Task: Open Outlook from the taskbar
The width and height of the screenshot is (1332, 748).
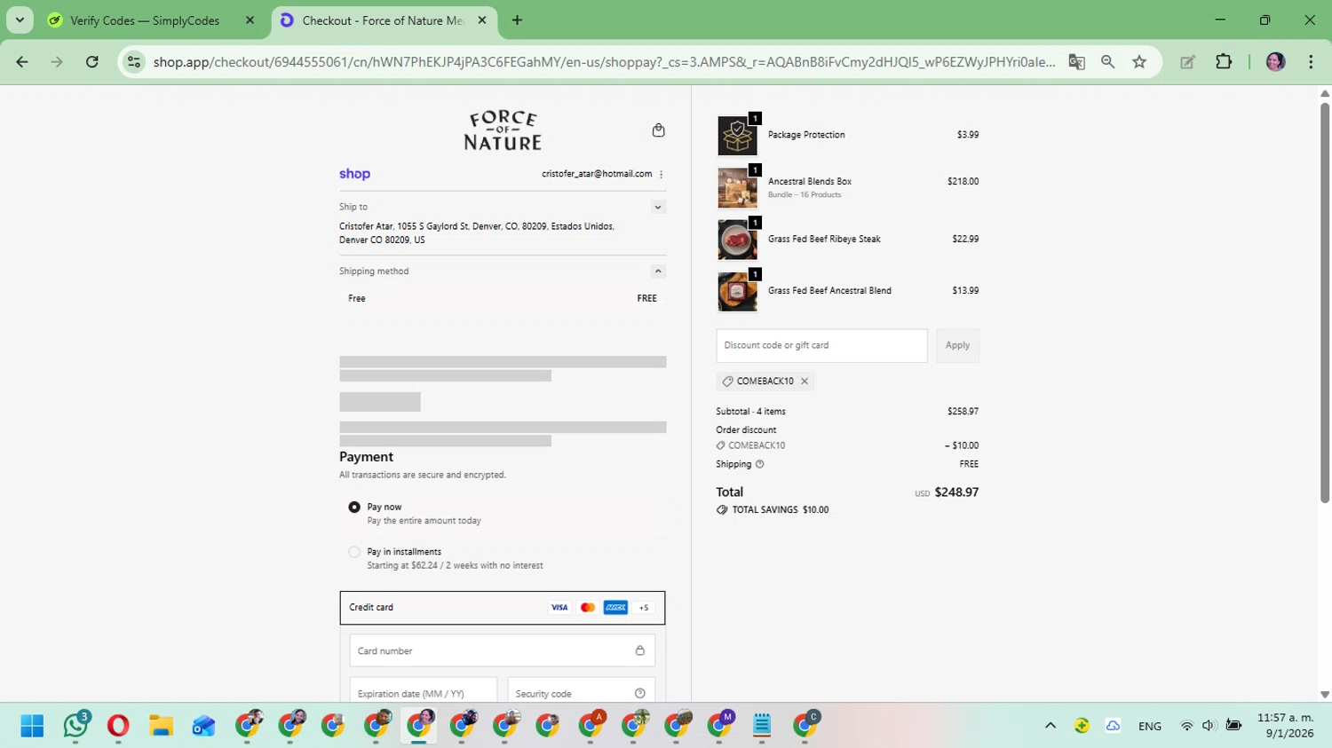Action: tap(203, 726)
